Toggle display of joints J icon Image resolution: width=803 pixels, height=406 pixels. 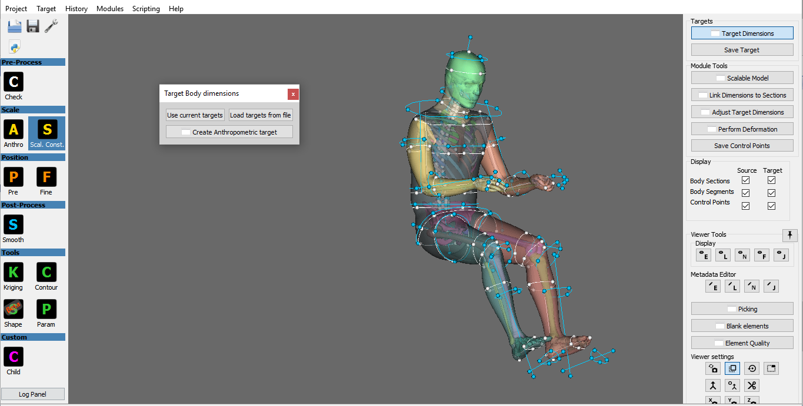pyautogui.click(x=781, y=255)
